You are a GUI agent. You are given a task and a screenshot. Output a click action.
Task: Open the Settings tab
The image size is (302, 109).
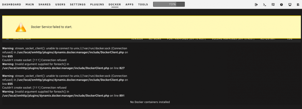[x=78, y=5]
